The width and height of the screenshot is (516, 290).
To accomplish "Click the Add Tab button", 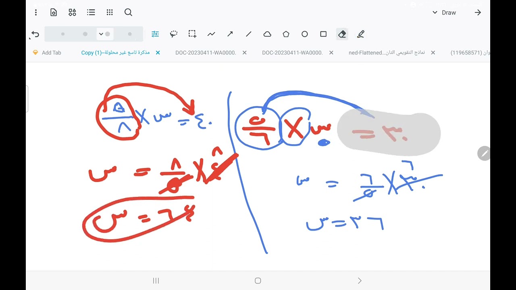I will click(51, 53).
